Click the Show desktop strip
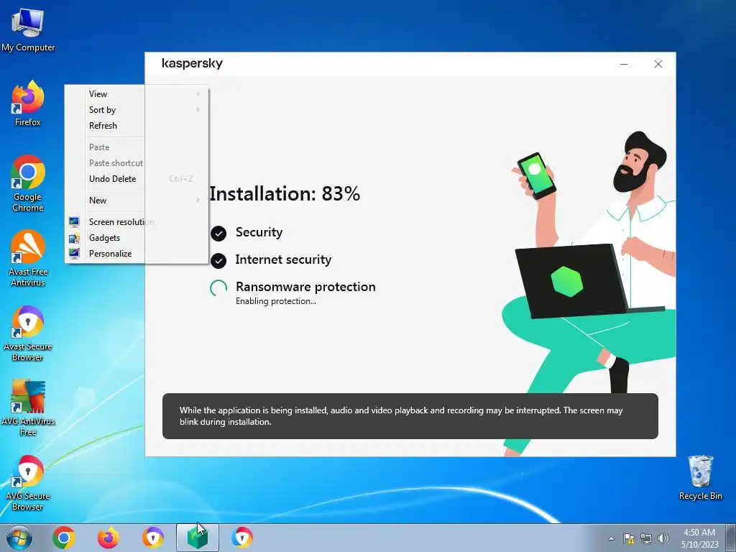 coord(732,538)
